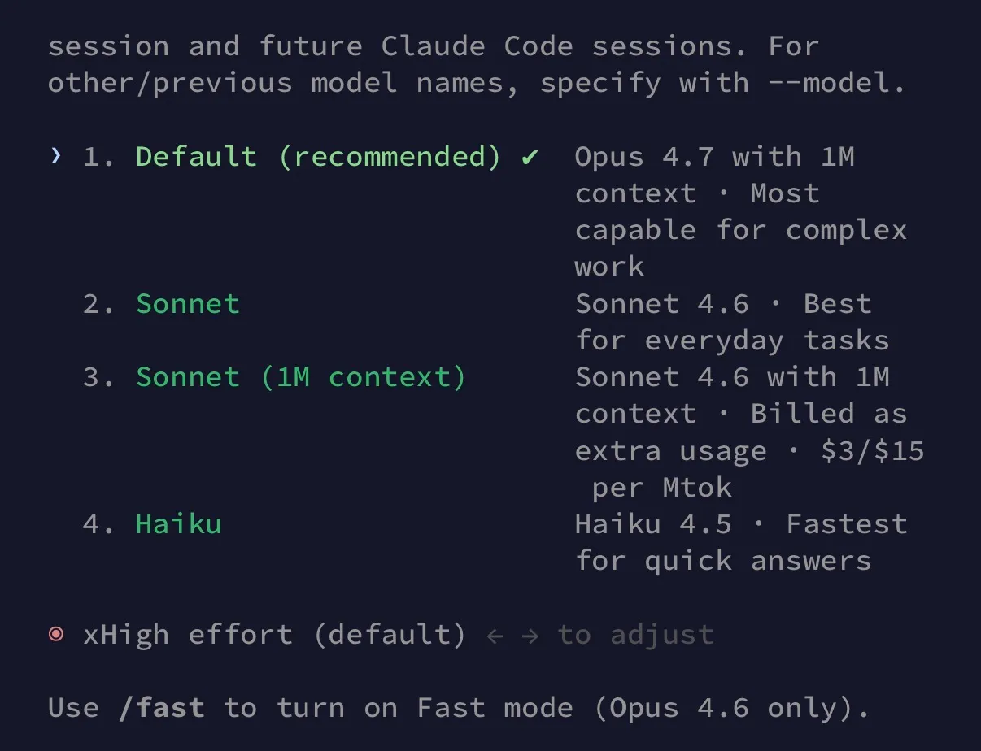Viewport: 981px width, 751px height.
Task: Click the checkmark beside Default (recommended)
Action: pyautogui.click(x=529, y=156)
